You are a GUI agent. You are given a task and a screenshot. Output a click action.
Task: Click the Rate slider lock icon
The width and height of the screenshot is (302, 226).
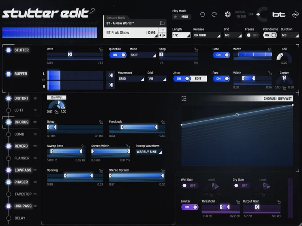(x=101, y=50)
